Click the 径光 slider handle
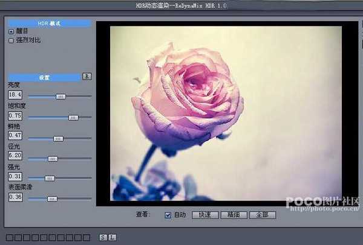The width and height of the screenshot is (363, 245). (x=53, y=159)
